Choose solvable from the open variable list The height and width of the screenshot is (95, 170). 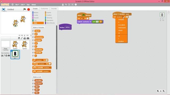(121, 20)
